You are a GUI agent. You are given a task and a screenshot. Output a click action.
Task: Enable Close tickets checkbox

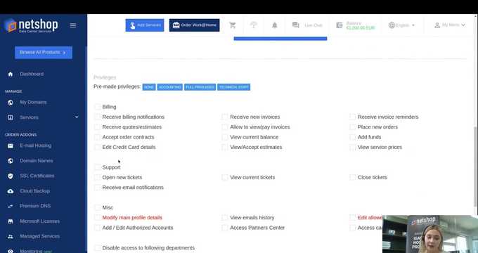tap(353, 177)
